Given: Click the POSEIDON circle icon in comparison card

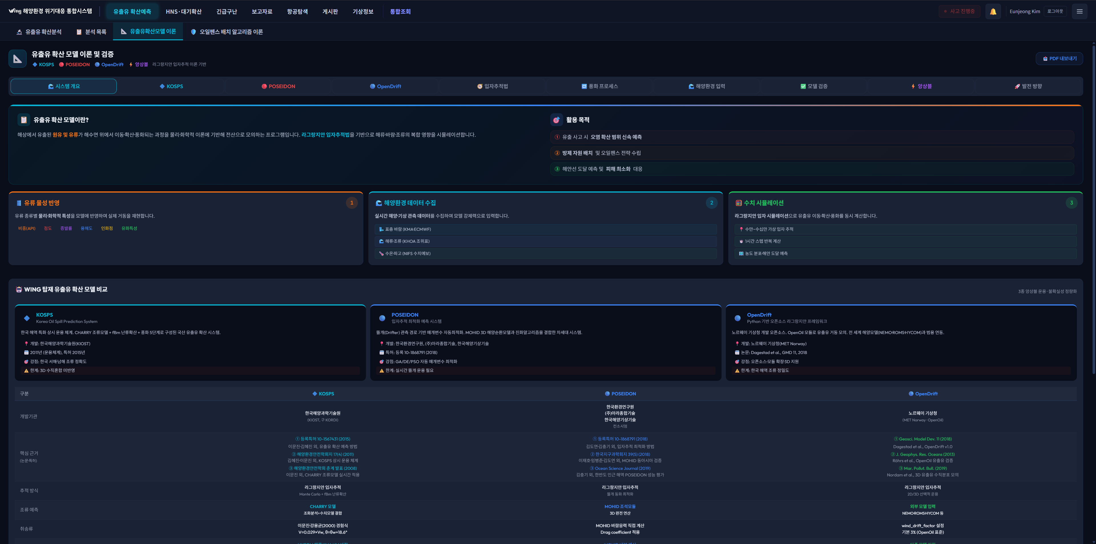Looking at the screenshot, I should coord(382,318).
